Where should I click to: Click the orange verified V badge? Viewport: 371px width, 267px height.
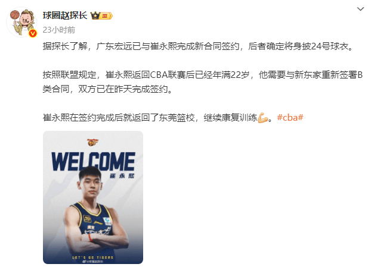point(33,33)
